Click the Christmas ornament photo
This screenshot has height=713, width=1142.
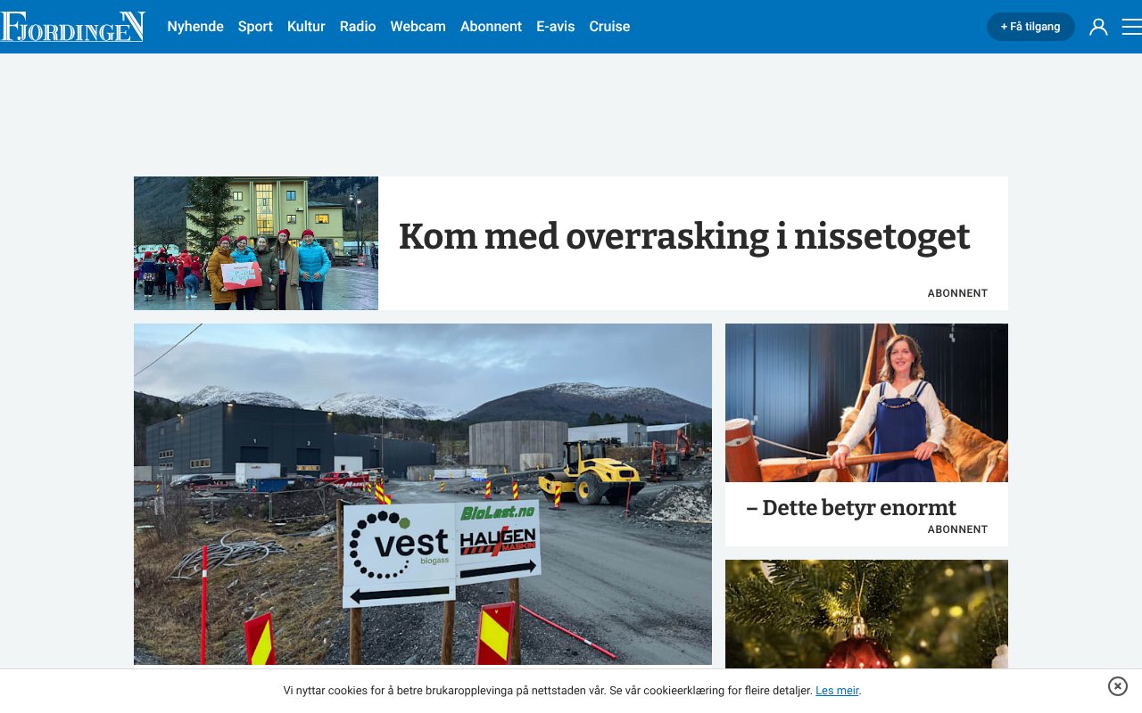866,614
